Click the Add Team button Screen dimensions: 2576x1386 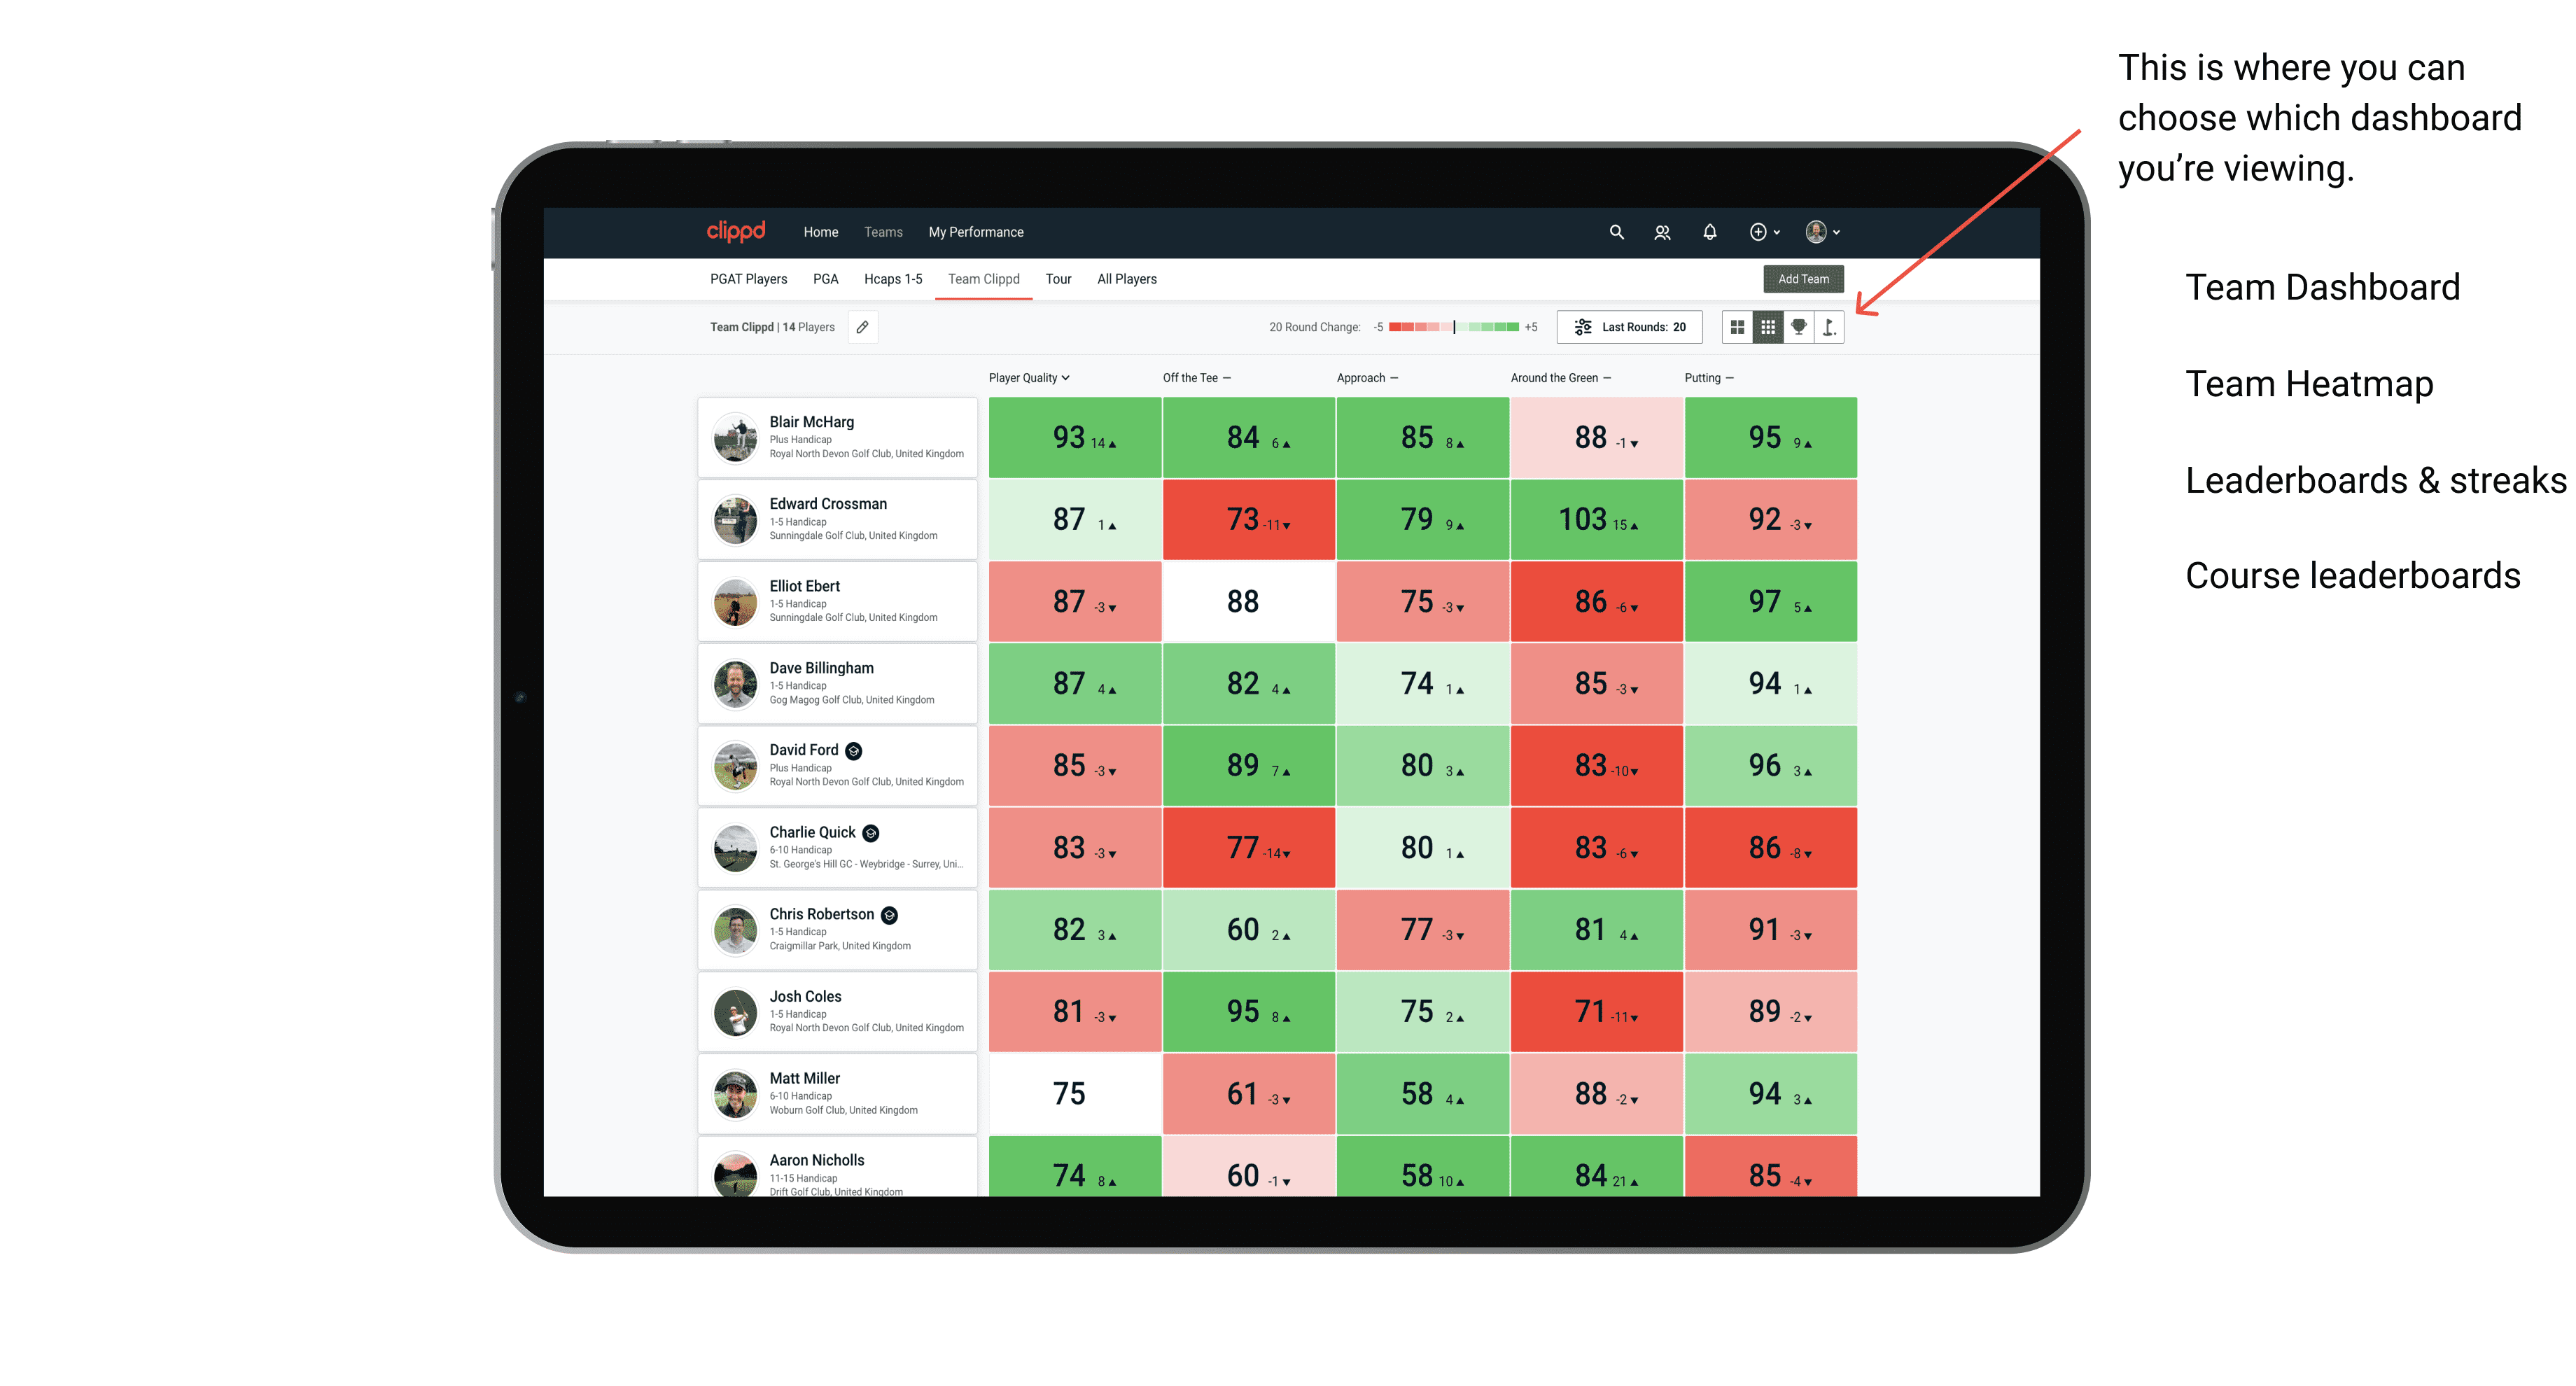click(1803, 276)
